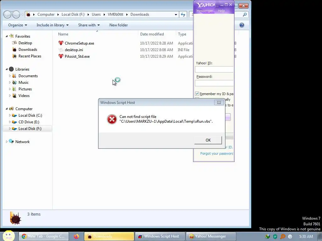Open Firefox from the taskbar
322x241 pixels.
point(76,236)
